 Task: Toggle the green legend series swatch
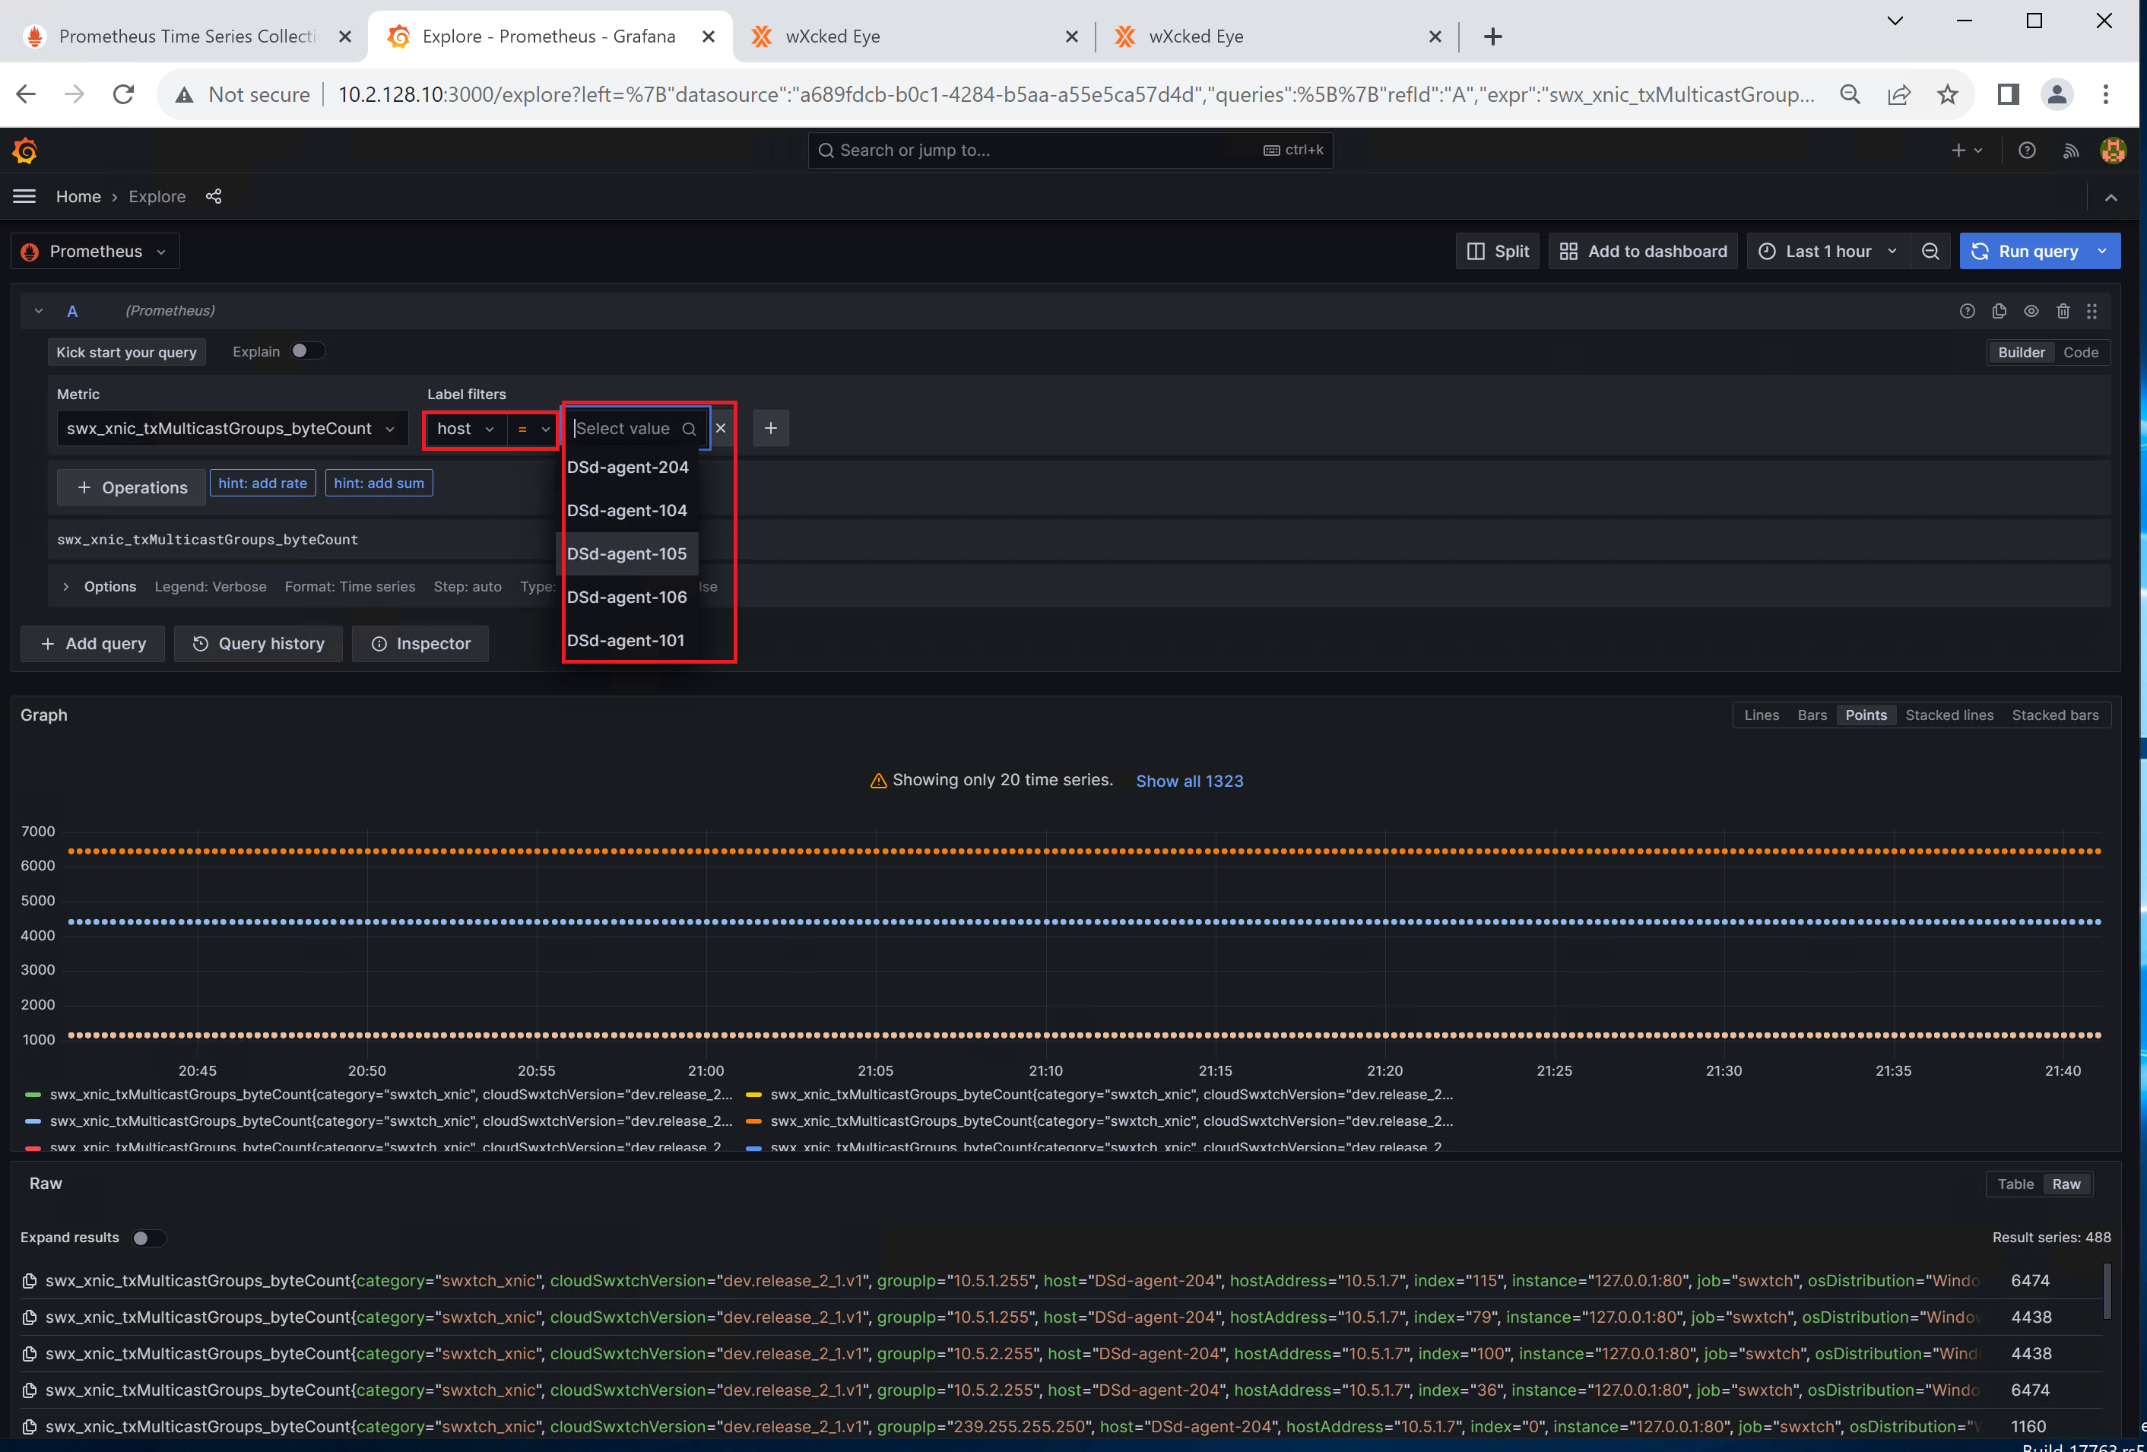(x=33, y=1095)
